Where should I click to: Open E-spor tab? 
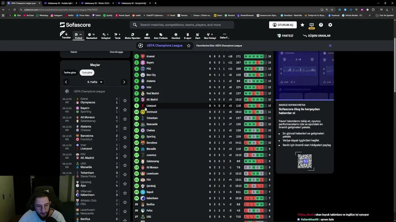(187, 36)
